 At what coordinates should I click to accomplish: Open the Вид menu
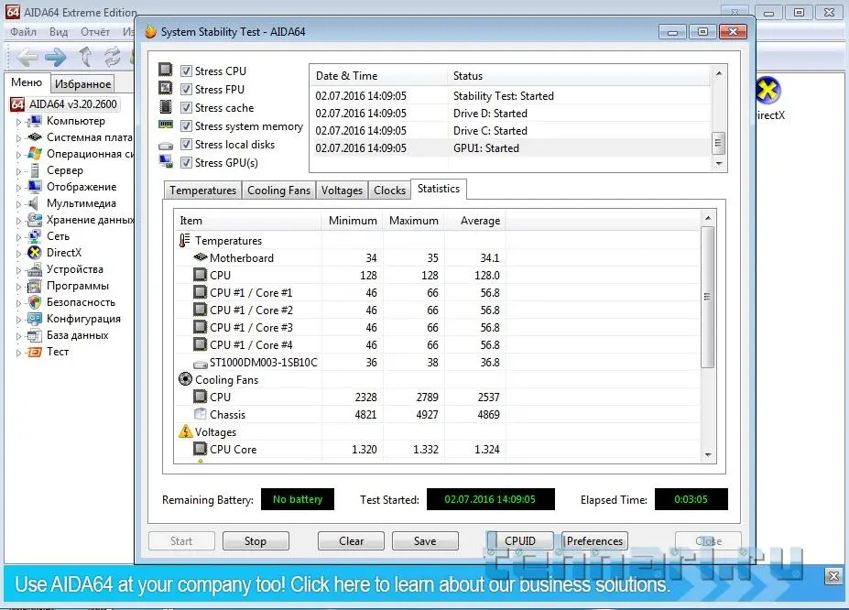pyautogui.click(x=59, y=32)
